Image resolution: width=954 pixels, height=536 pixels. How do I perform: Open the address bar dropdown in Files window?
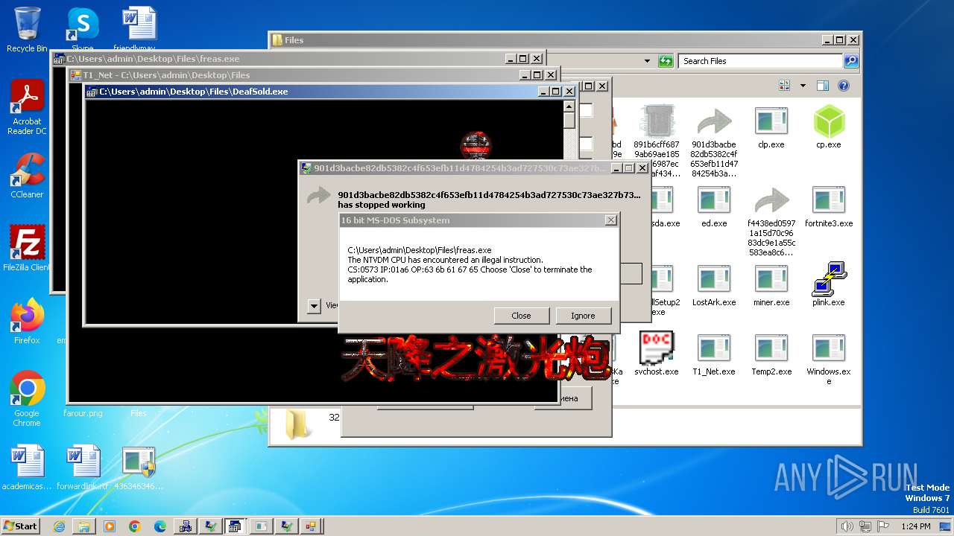click(647, 61)
